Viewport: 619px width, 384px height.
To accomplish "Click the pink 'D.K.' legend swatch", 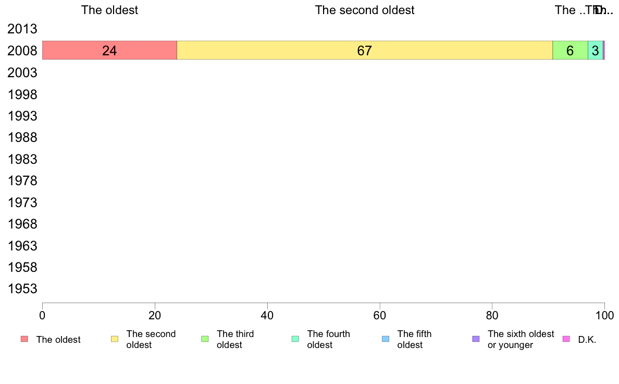I will (x=566, y=339).
